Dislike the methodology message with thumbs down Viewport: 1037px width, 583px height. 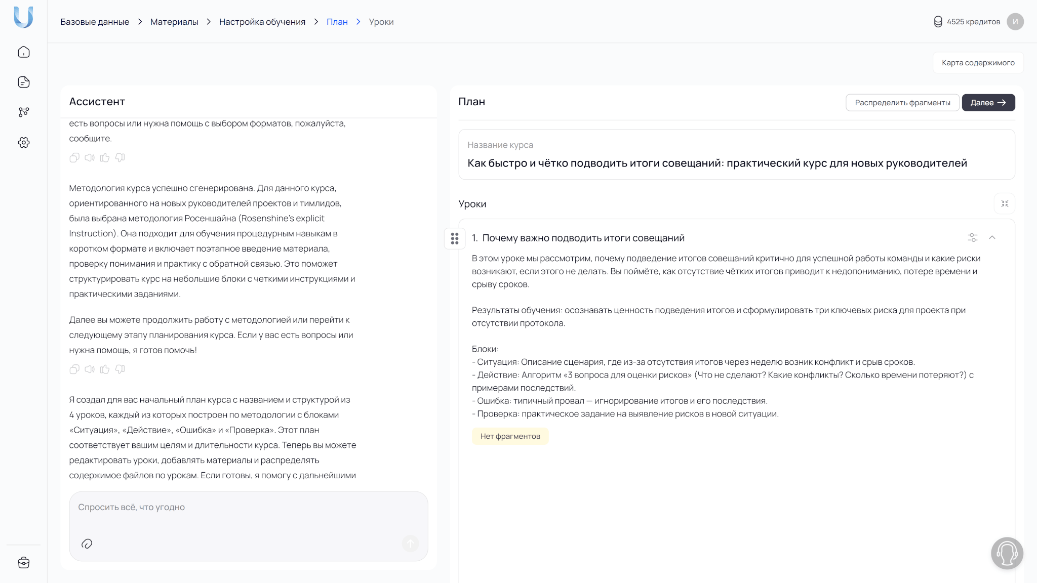(x=120, y=369)
